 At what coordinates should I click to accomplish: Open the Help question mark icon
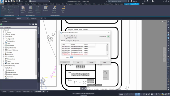153,1
